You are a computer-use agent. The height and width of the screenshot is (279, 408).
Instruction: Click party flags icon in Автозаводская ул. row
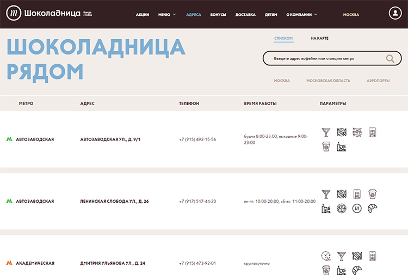tap(357, 132)
